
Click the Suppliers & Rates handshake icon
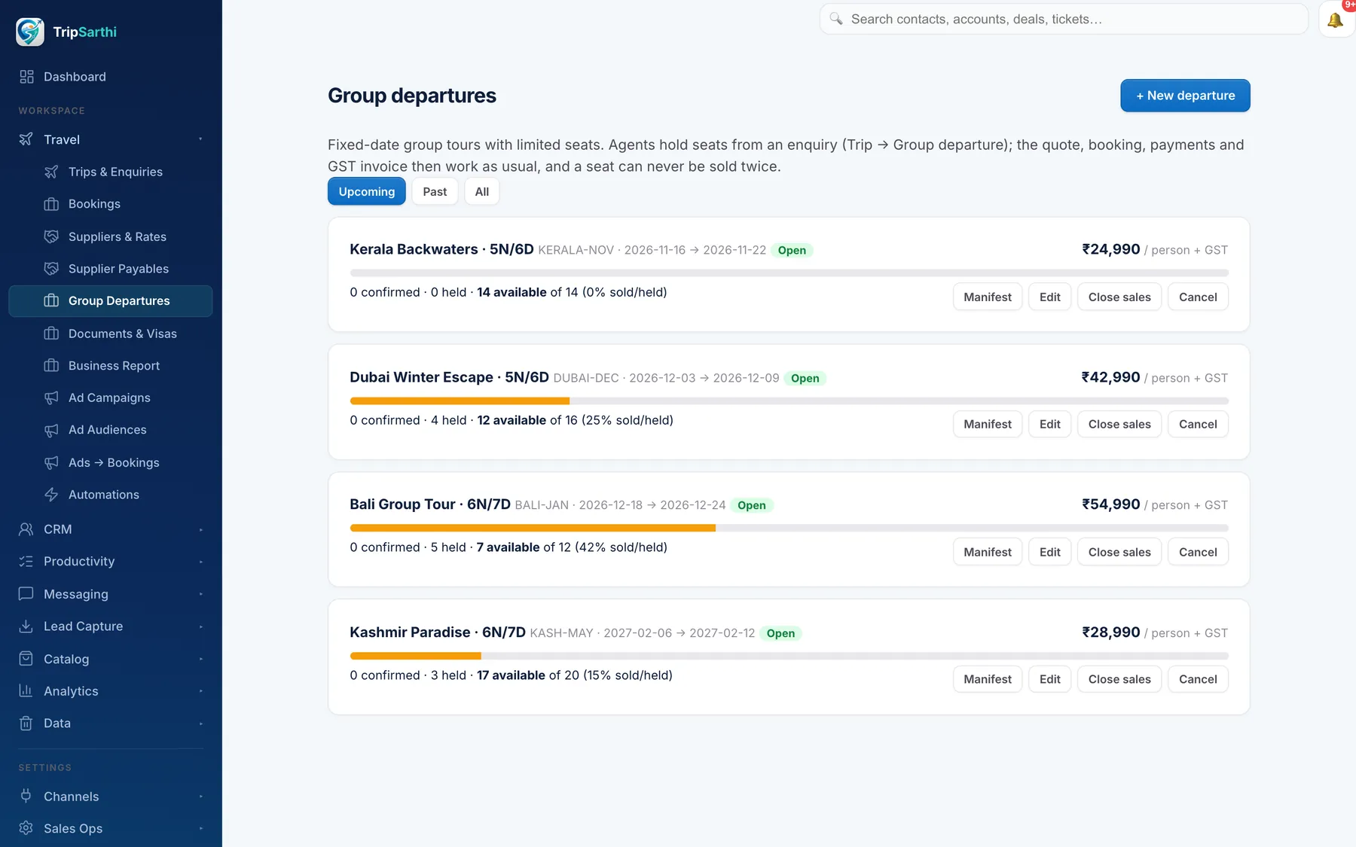(51, 236)
